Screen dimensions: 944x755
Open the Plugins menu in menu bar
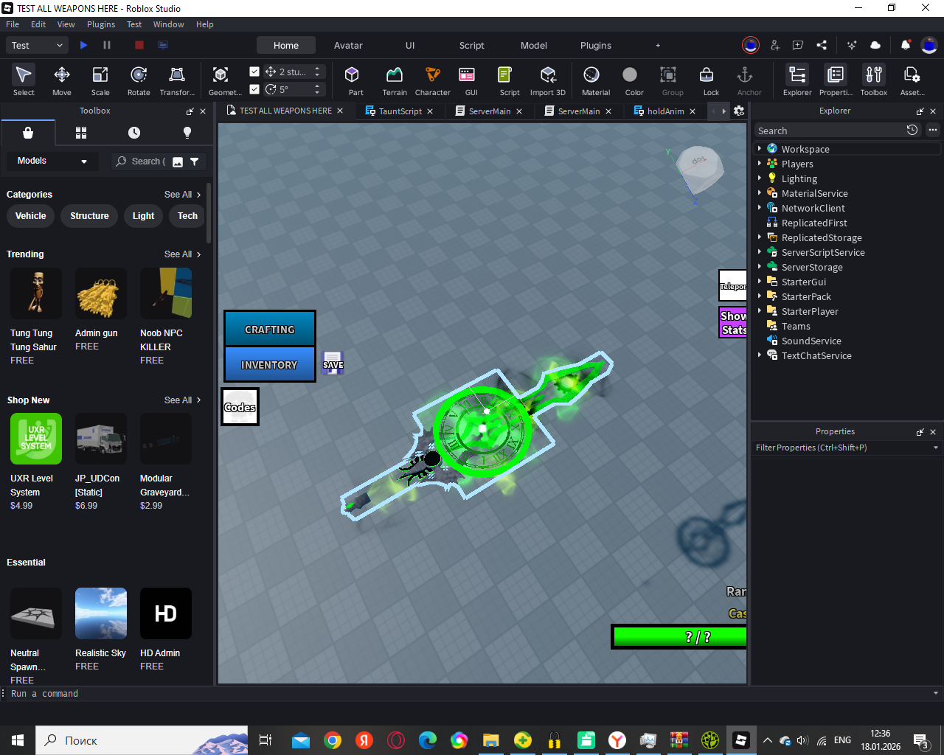(x=101, y=24)
